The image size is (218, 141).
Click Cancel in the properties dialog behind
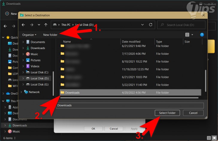tap(114, 129)
